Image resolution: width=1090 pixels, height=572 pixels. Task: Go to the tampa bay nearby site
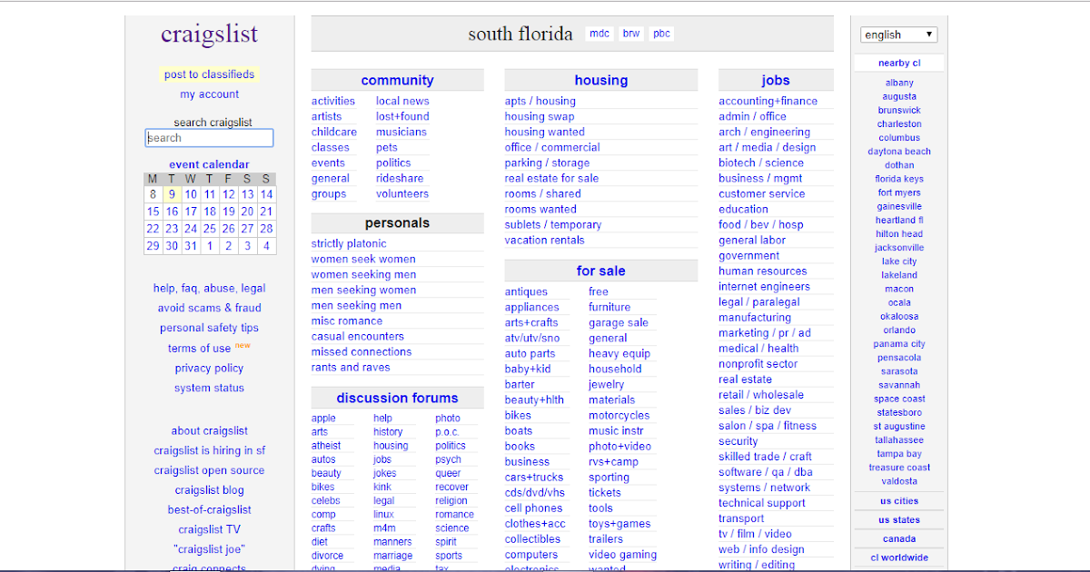coord(899,454)
